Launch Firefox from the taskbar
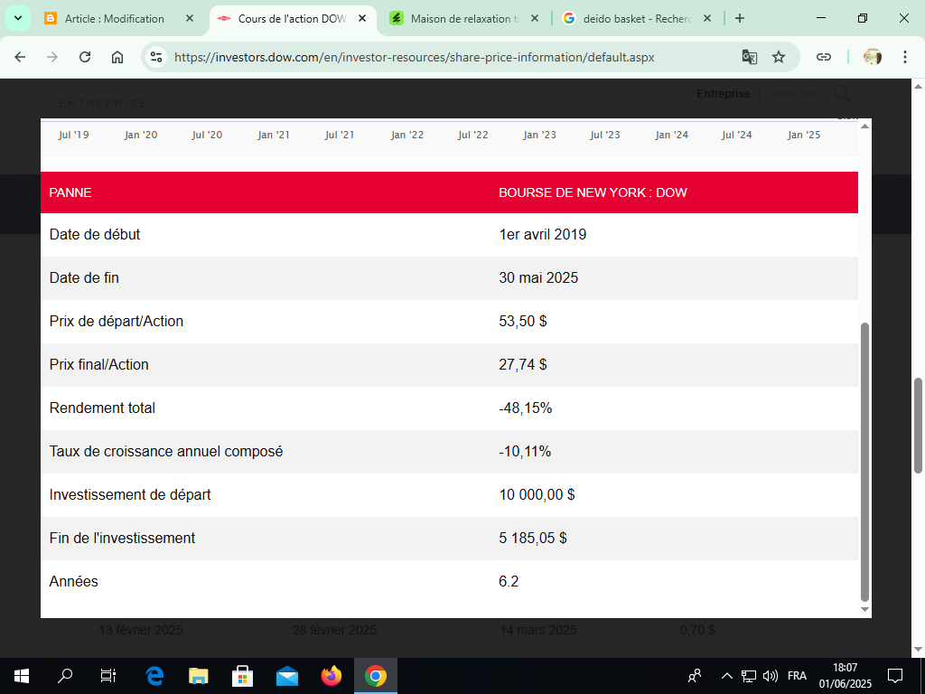The image size is (925, 694). [x=331, y=676]
